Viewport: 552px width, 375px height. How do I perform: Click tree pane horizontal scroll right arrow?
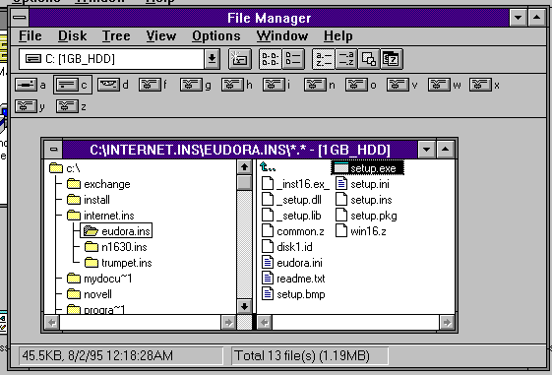point(228,322)
